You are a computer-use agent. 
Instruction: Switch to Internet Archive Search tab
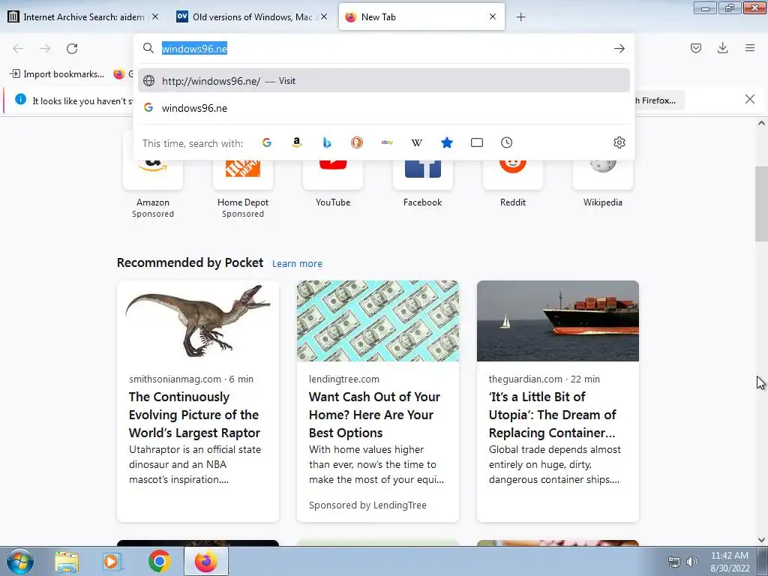coord(83,17)
